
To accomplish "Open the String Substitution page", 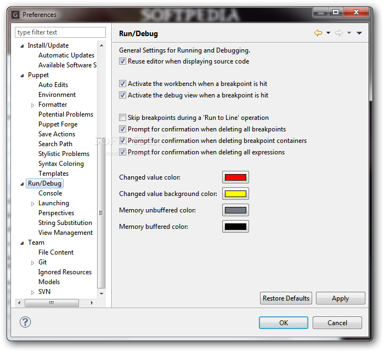I will point(65,223).
